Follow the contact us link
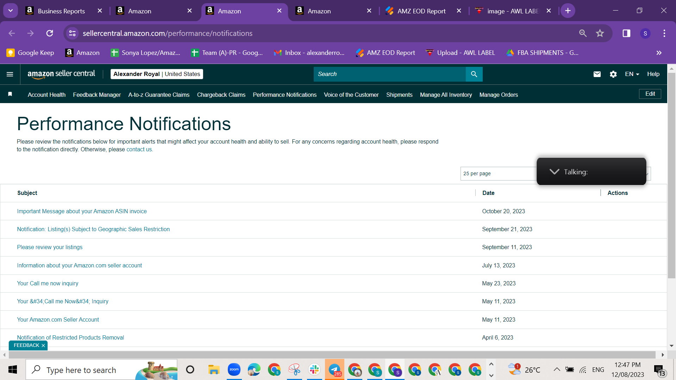This screenshot has width=676, height=380. pos(139,150)
